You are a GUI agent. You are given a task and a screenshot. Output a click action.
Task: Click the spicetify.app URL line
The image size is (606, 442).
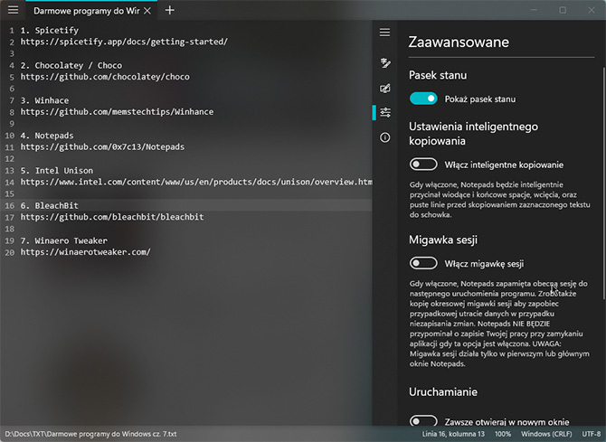pyautogui.click(x=124, y=42)
